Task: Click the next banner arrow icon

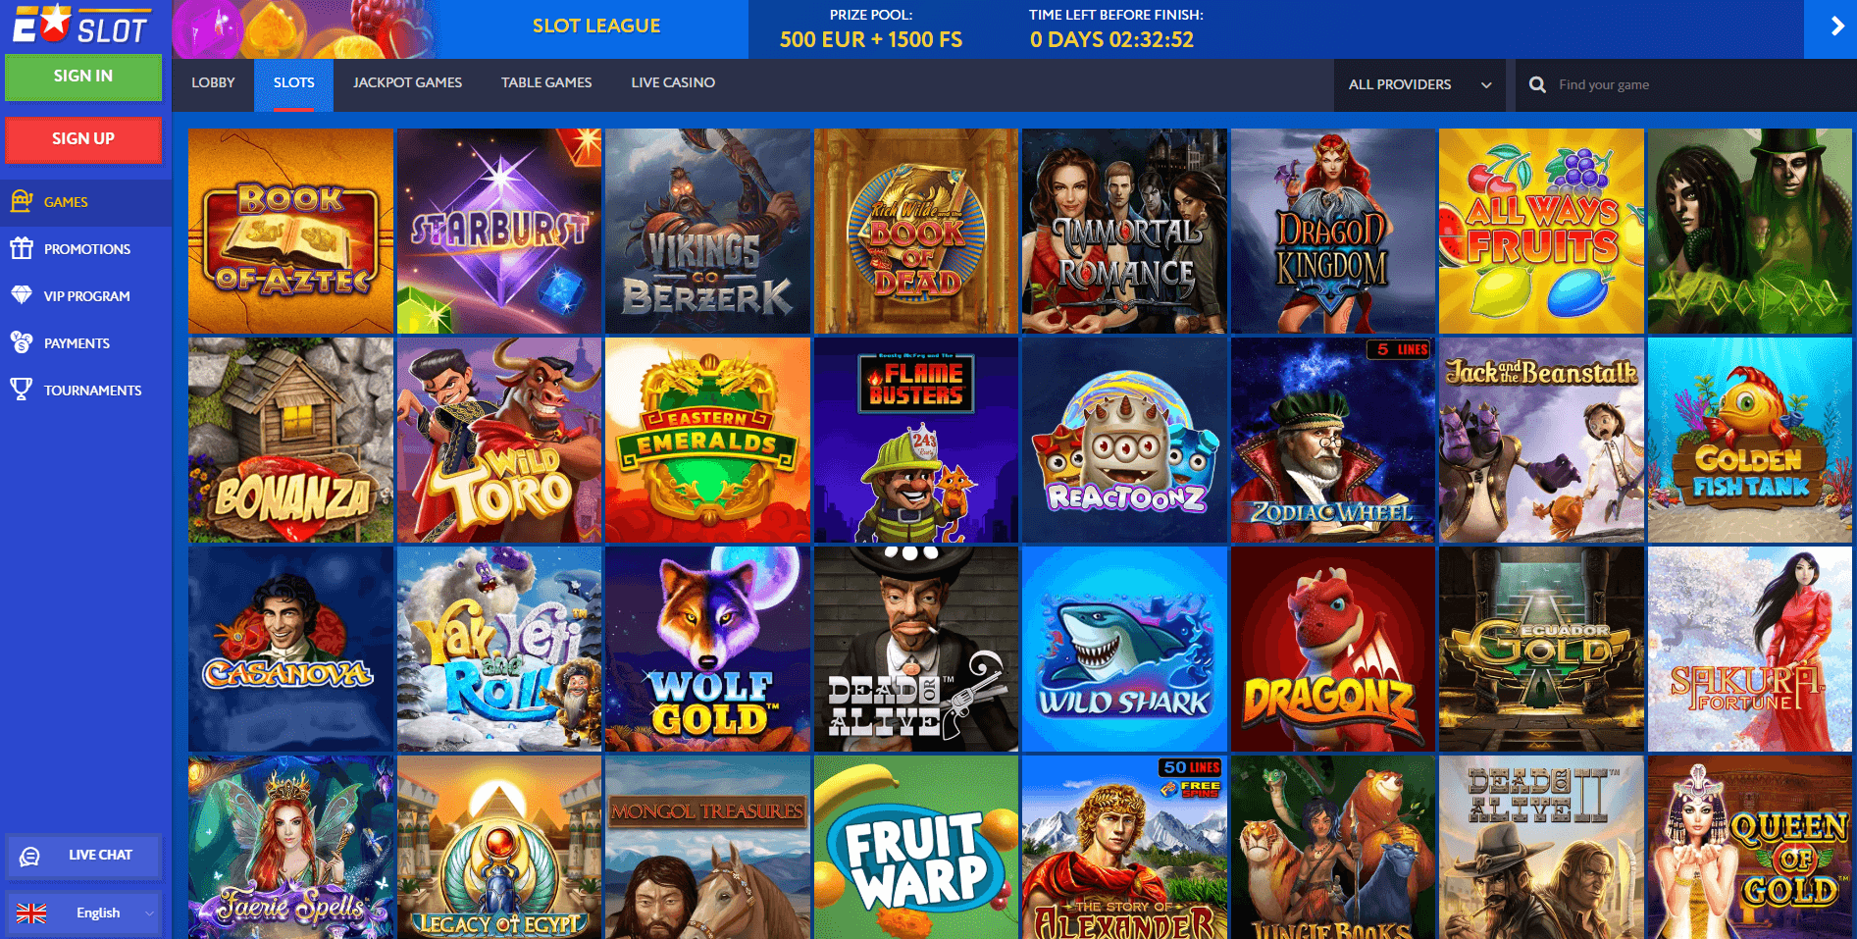Action: [x=1831, y=28]
